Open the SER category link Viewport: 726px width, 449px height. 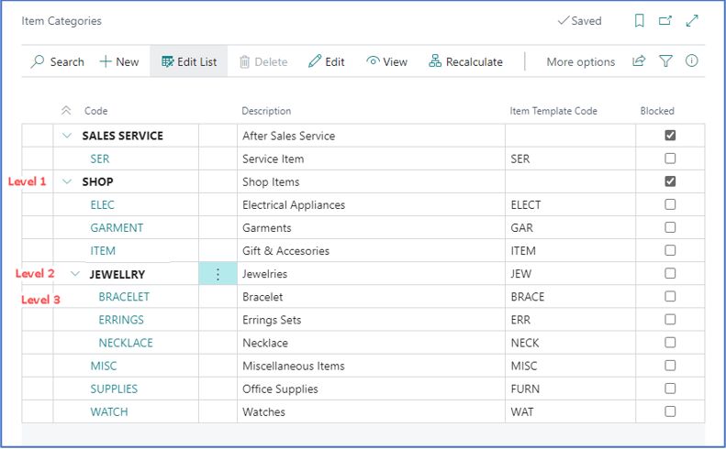(x=100, y=159)
